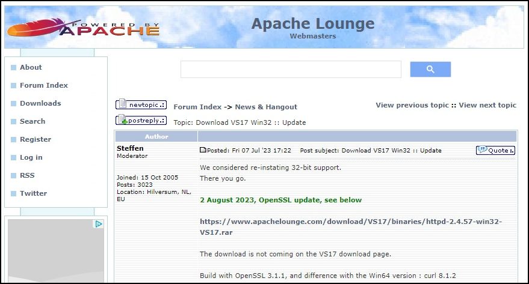
Task: Open the Twitter sidebar link
Action: [x=33, y=193]
